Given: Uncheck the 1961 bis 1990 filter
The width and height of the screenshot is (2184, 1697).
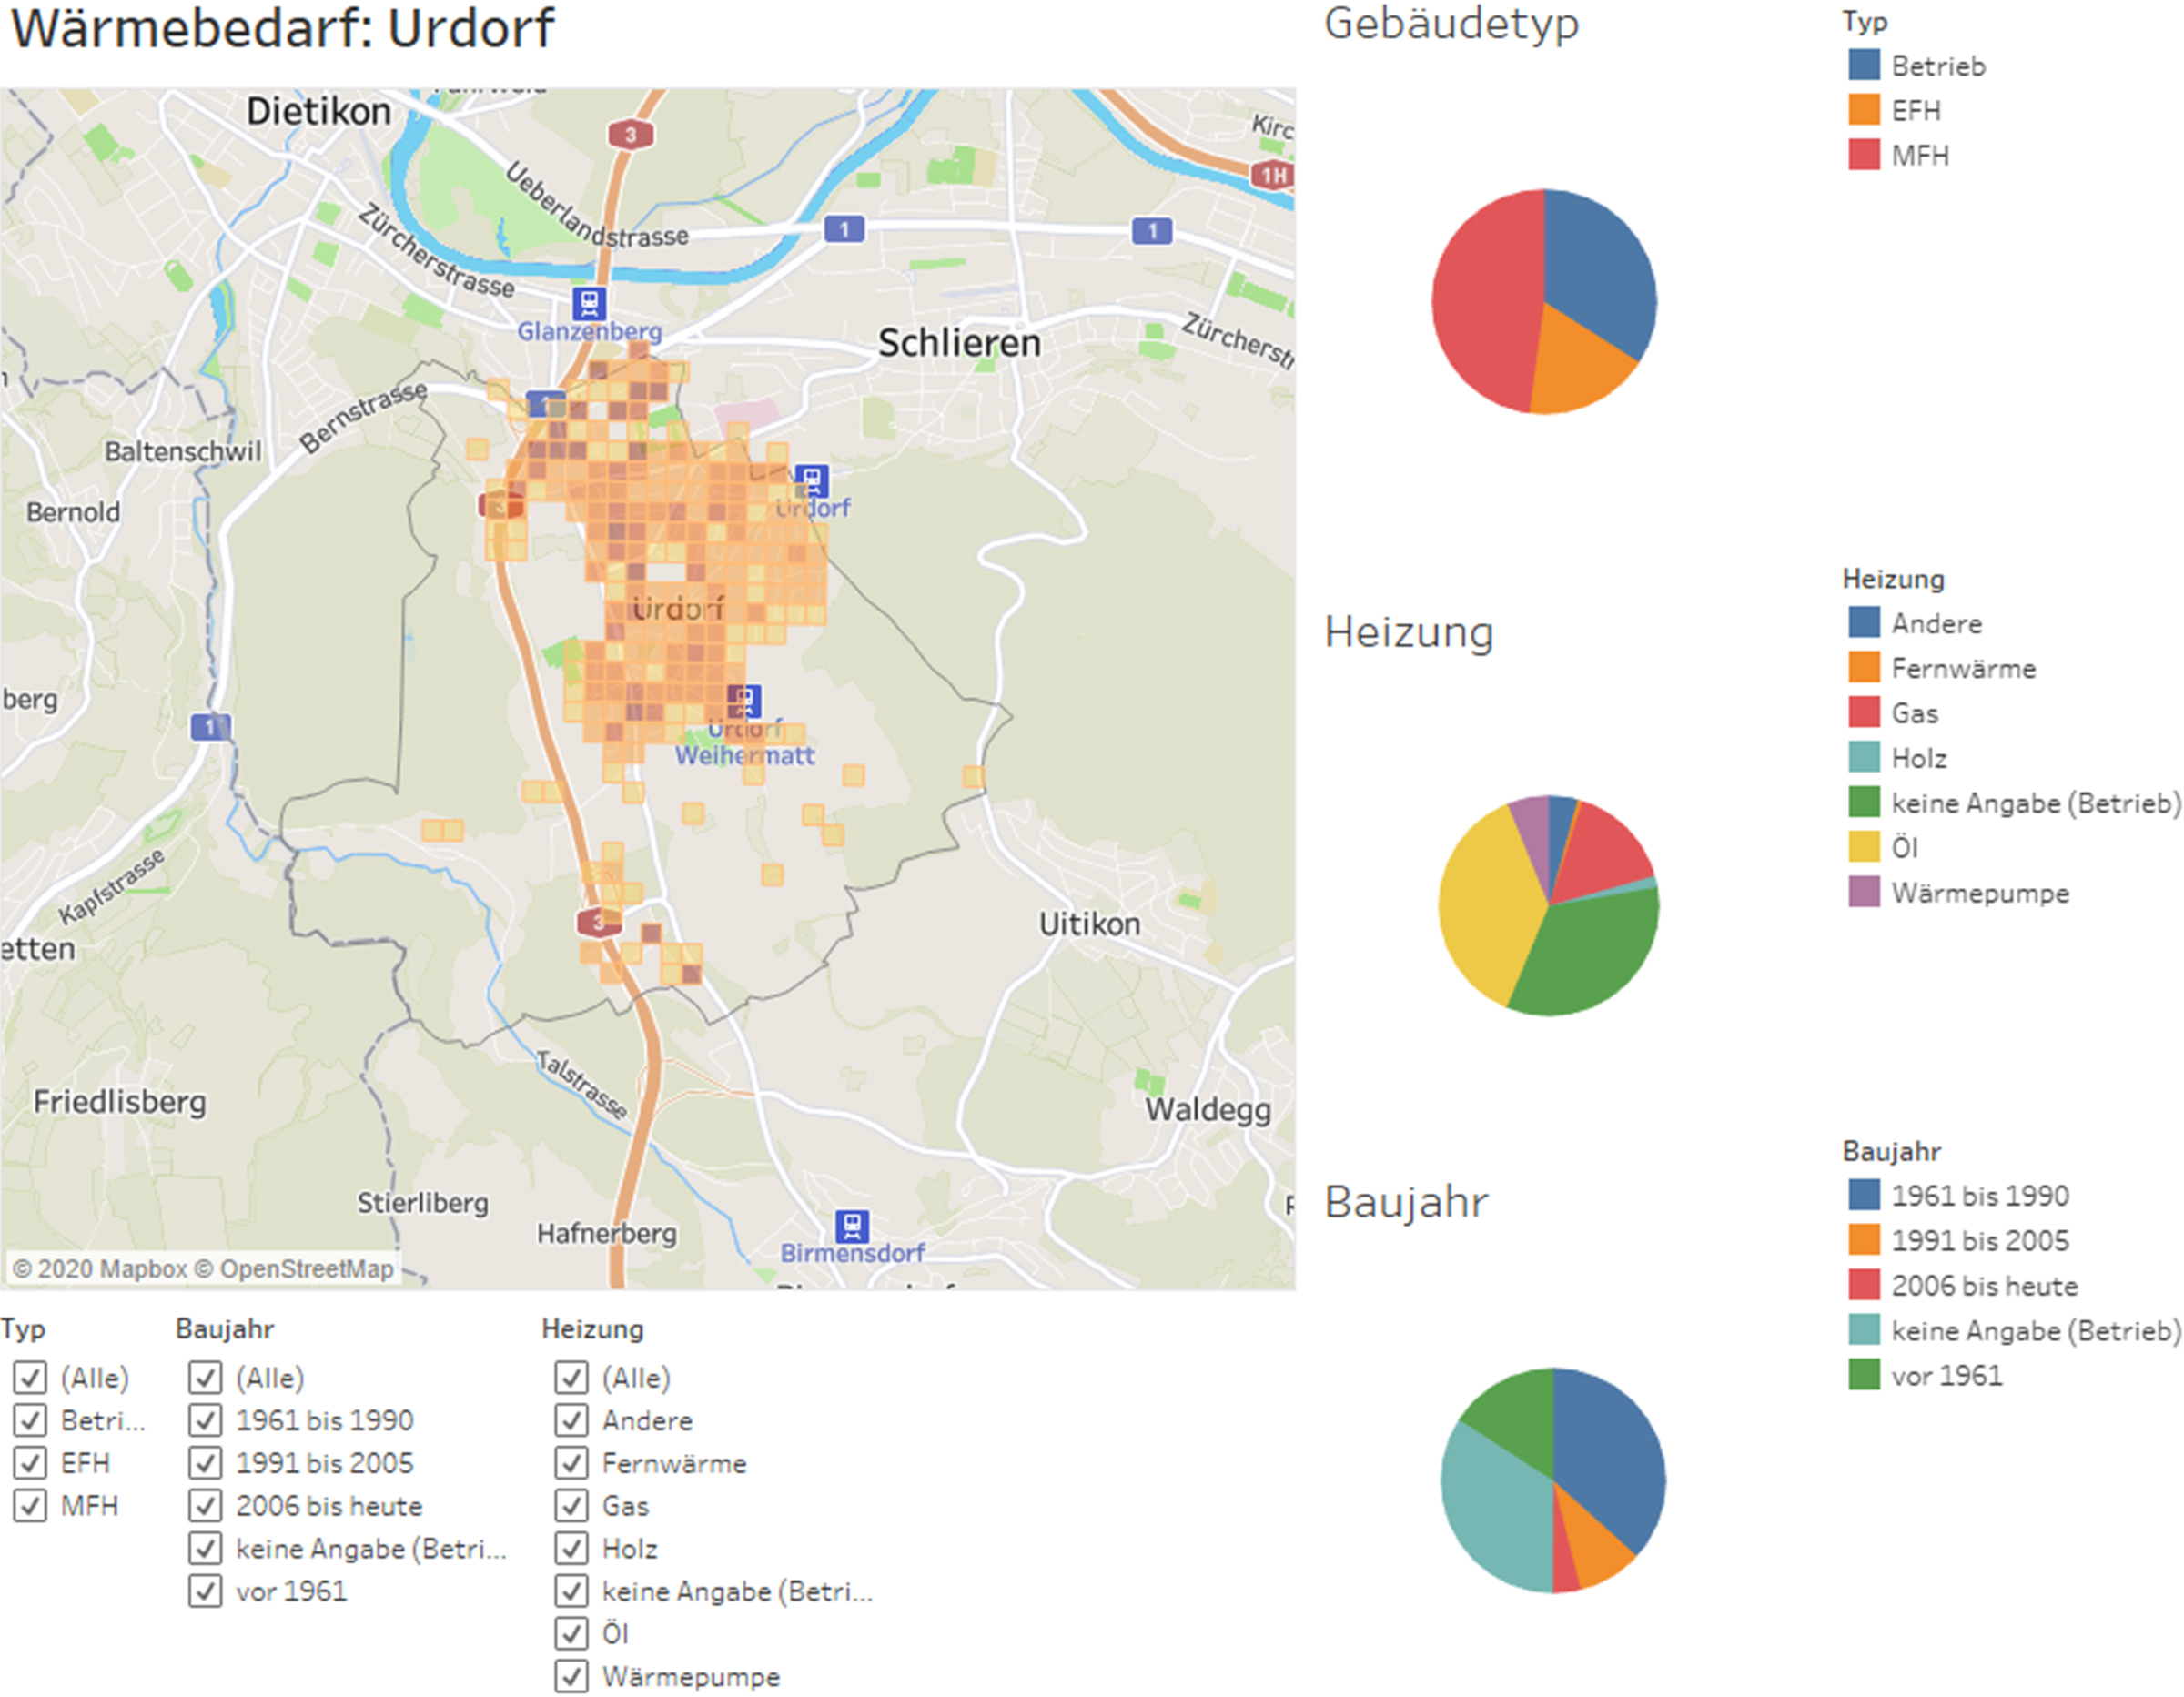Looking at the screenshot, I should click(205, 1420).
